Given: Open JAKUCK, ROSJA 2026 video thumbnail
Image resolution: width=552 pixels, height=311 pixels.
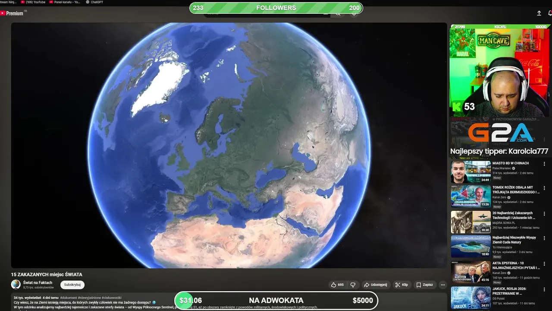Looking at the screenshot, I should coord(471,297).
